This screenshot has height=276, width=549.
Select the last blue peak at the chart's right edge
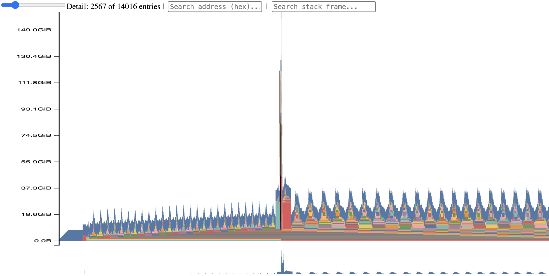click(x=540, y=197)
